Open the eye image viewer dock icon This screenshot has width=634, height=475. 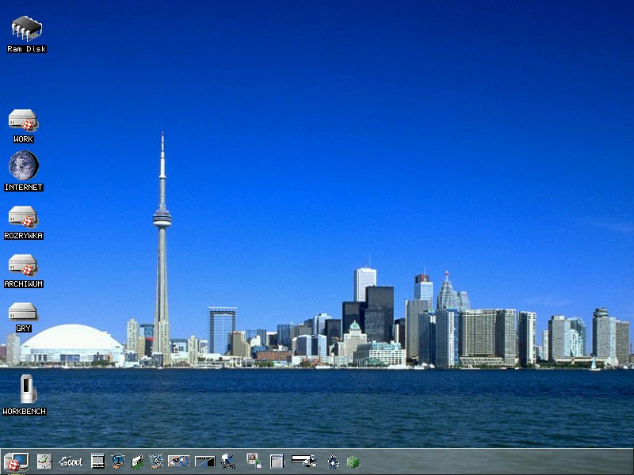(179, 461)
